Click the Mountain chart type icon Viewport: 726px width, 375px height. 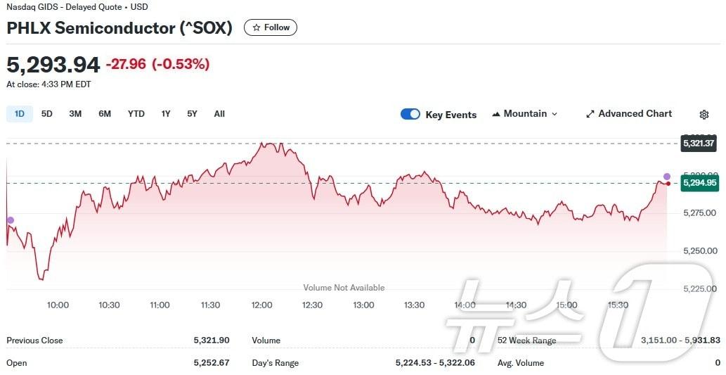tap(496, 114)
